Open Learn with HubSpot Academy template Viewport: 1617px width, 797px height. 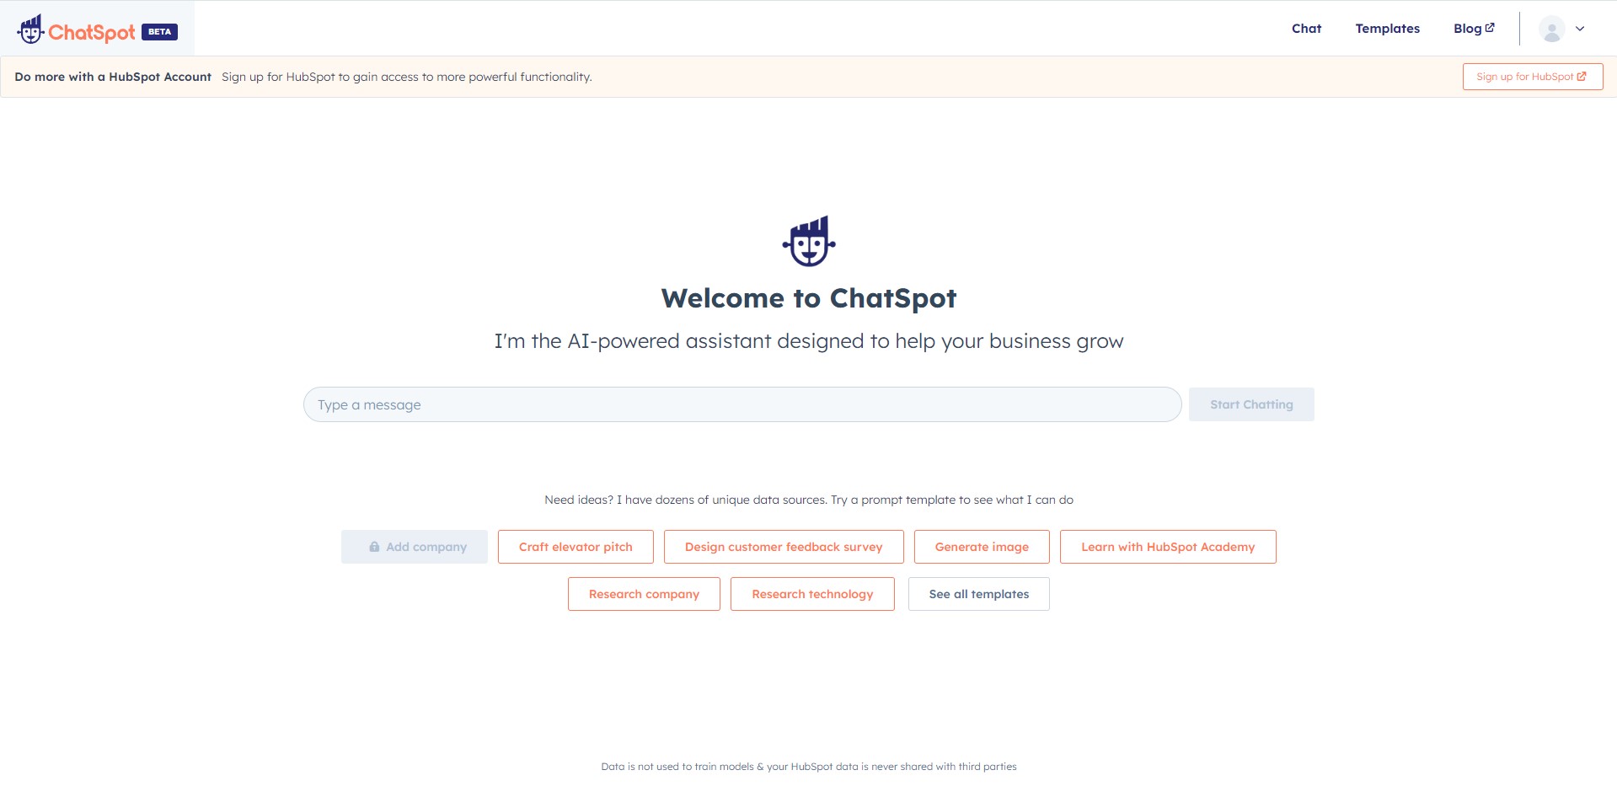pyautogui.click(x=1168, y=547)
